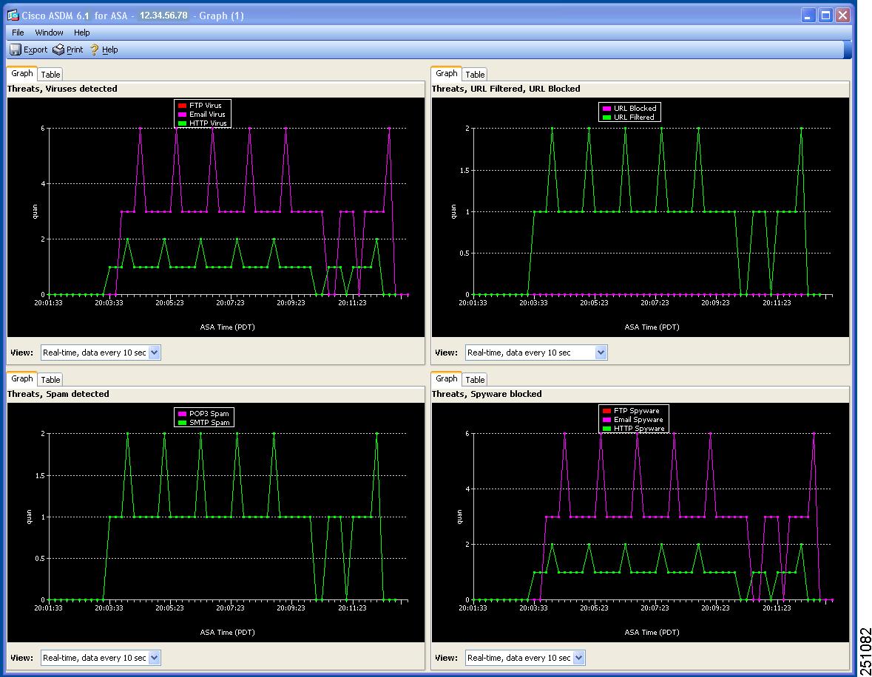Click magenta Email Virus legend swatch

(182, 115)
